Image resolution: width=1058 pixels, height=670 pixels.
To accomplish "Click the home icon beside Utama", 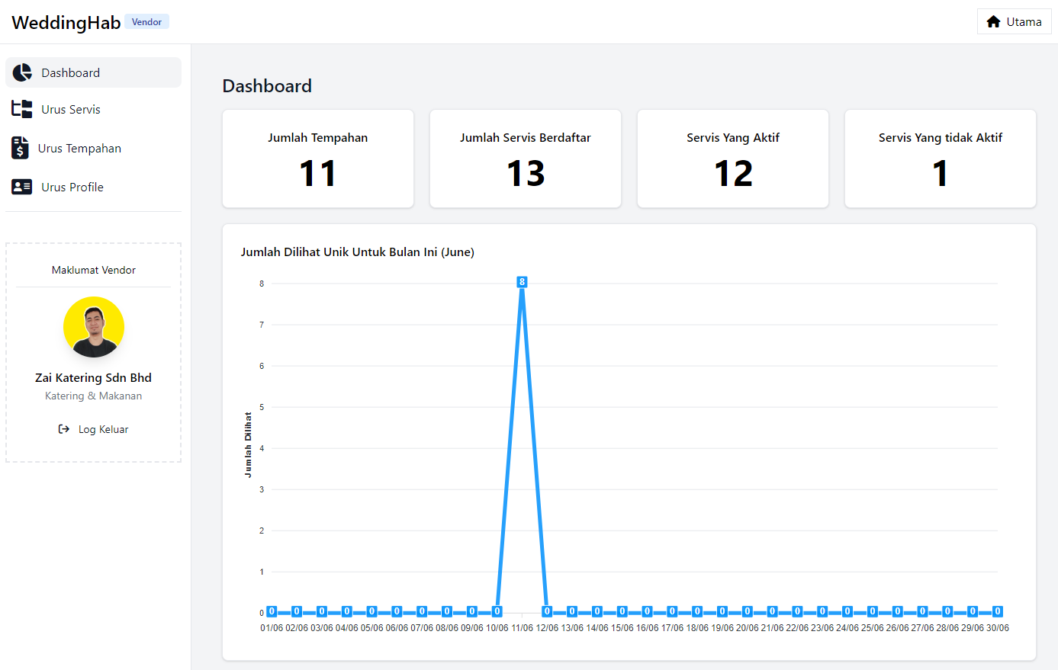I will [993, 21].
